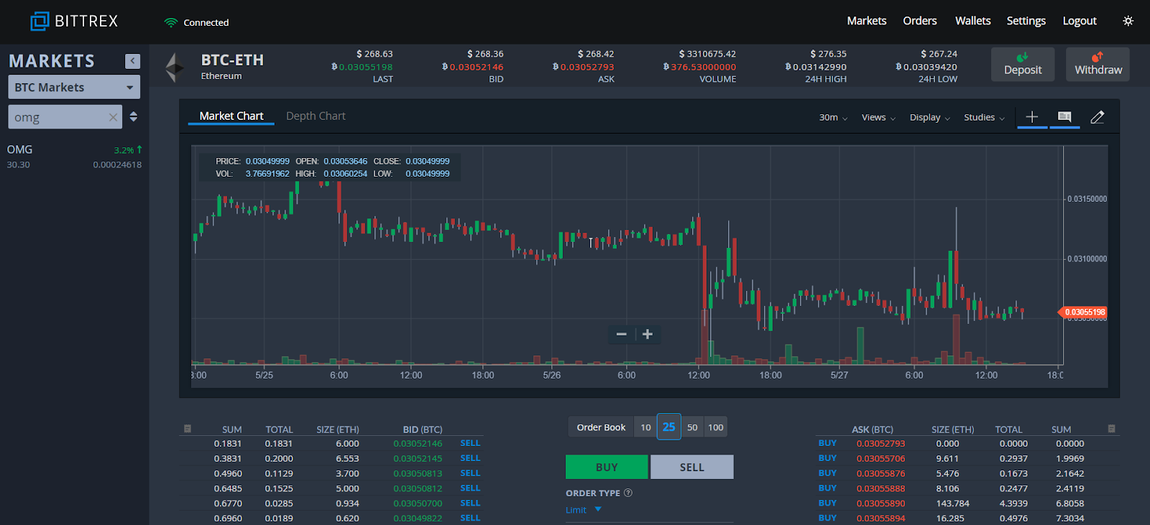
Task: Expand the Views dropdown
Action: pyautogui.click(x=878, y=117)
